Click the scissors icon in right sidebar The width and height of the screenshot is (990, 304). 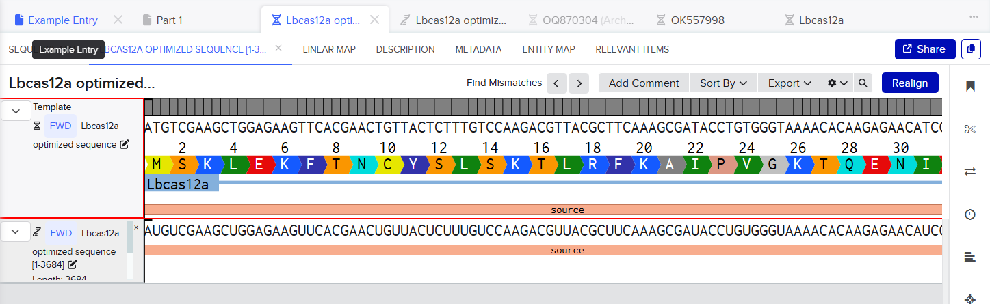coord(969,129)
